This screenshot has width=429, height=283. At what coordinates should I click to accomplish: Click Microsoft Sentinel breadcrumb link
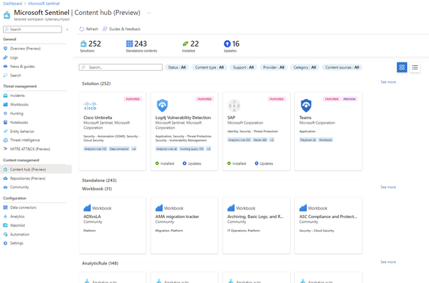point(44,4)
